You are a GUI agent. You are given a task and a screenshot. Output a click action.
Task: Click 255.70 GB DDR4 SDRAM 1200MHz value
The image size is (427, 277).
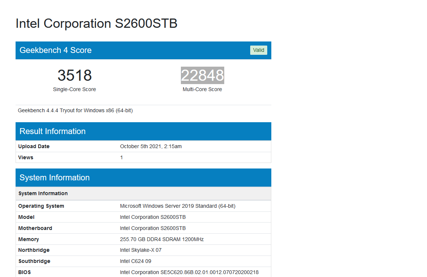(x=162, y=240)
